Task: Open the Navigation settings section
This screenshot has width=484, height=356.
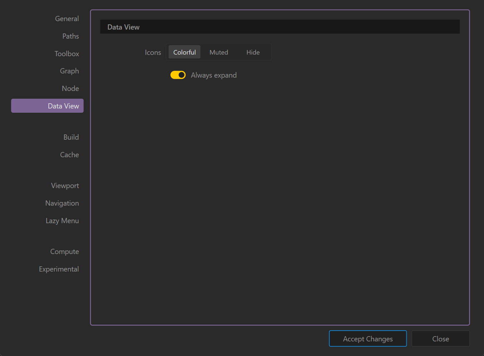Action: [62, 203]
